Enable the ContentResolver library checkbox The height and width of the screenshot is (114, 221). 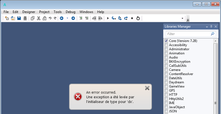(x=166, y=74)
